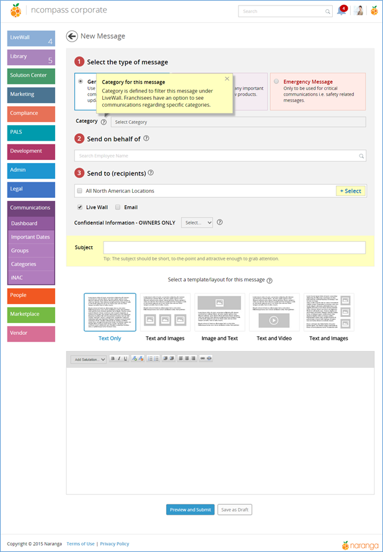Open the Add Salutation dropdown
The image size is (383, 552).
89,360
